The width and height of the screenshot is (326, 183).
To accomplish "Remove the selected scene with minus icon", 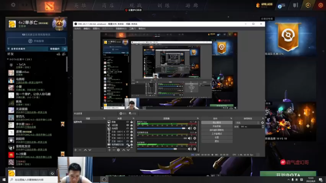I will (x=80, y=150).
